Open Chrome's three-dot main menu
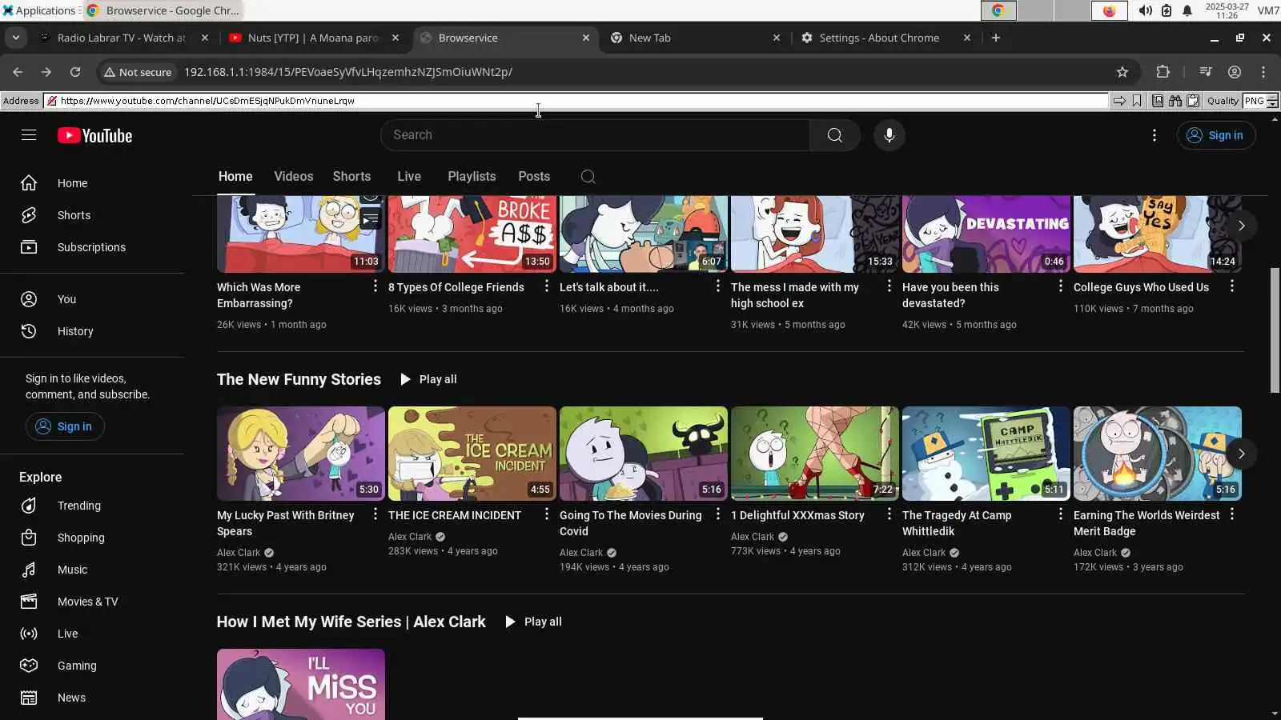Image resolution: width=1281 pixels, height=720 pixels. pyautogui.click(x=1263, y=72)
